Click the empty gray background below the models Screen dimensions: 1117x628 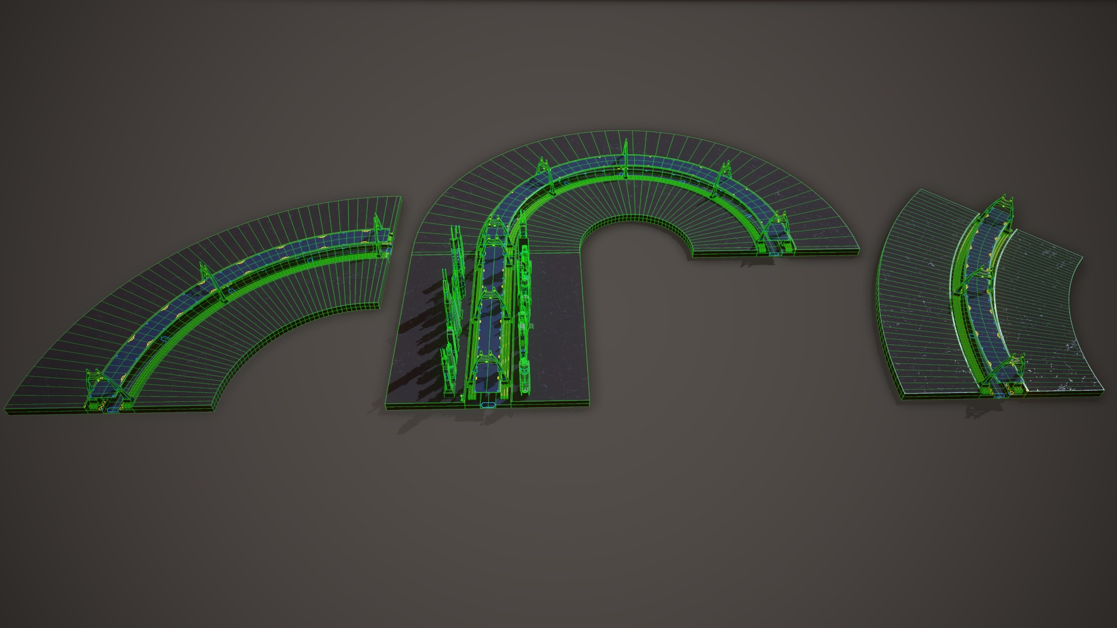click(558, 523)
